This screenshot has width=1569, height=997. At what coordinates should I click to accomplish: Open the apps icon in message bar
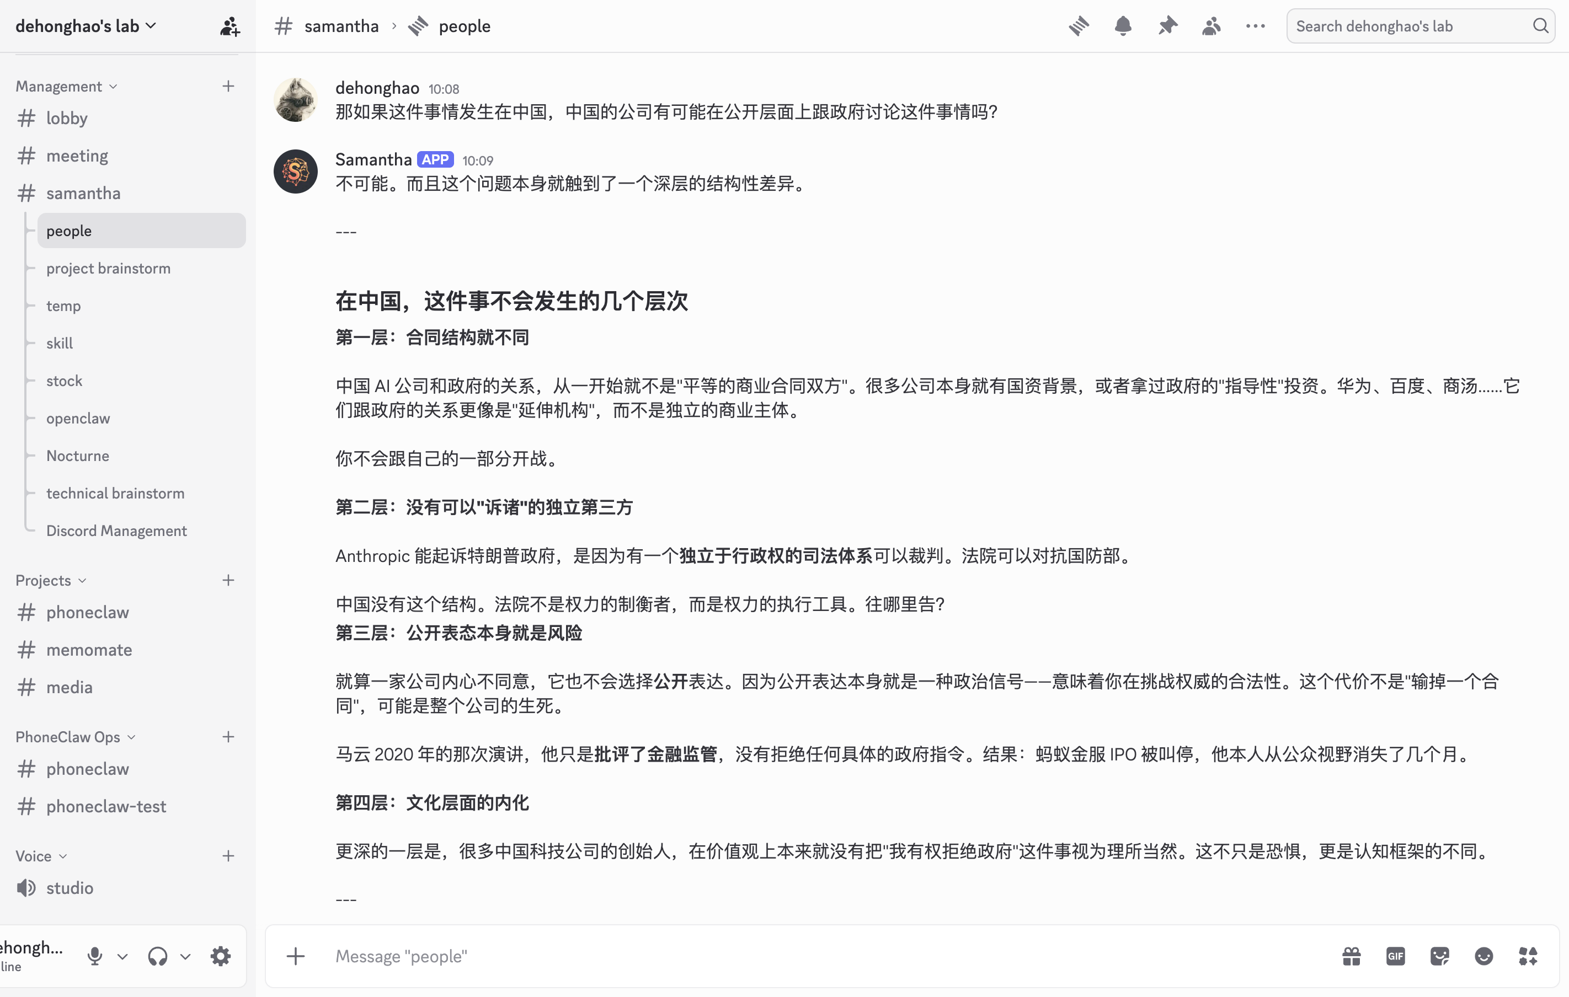tap(1528, 956)
